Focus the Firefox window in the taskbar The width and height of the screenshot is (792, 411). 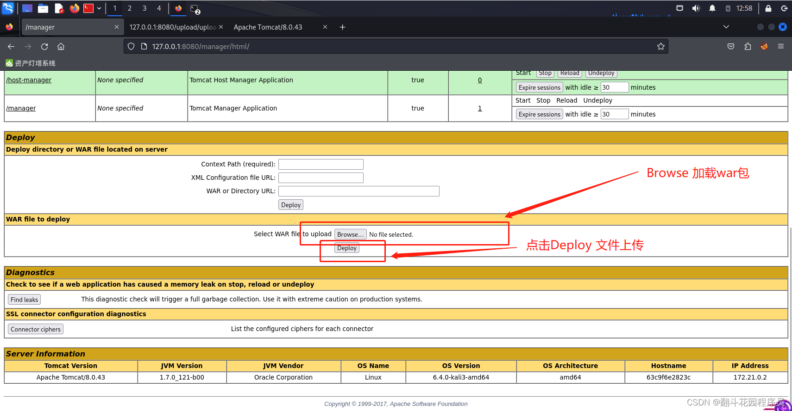pos(178,8)
